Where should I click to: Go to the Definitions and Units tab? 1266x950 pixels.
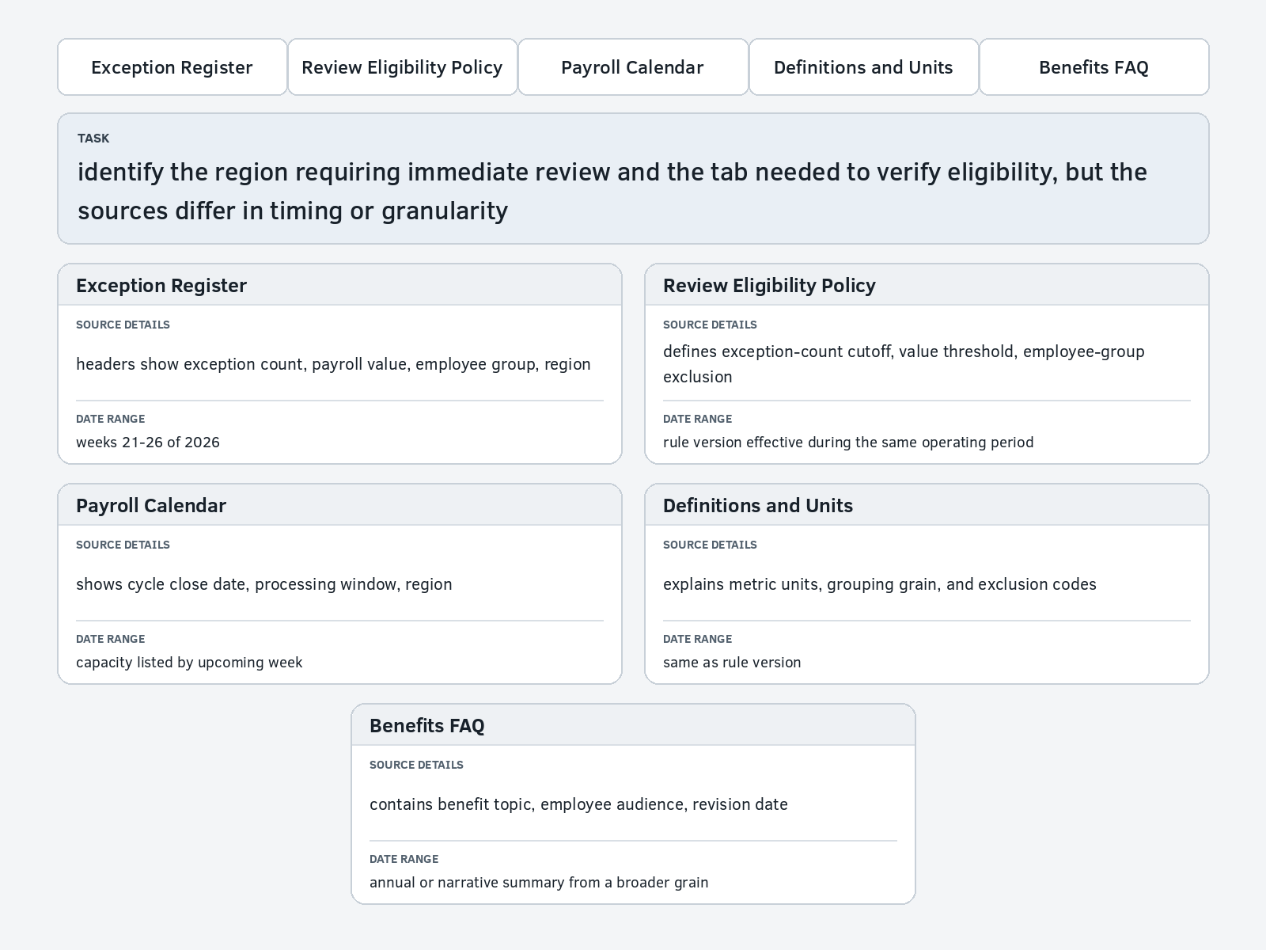863,67
